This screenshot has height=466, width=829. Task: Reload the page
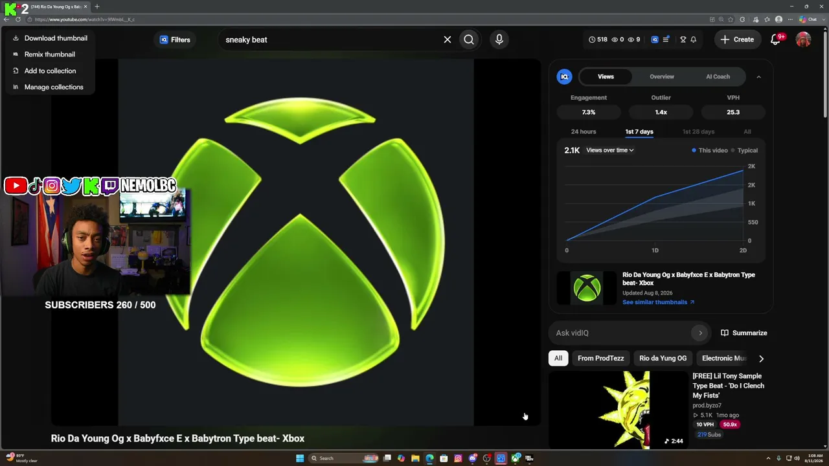[x=17, y=19]
